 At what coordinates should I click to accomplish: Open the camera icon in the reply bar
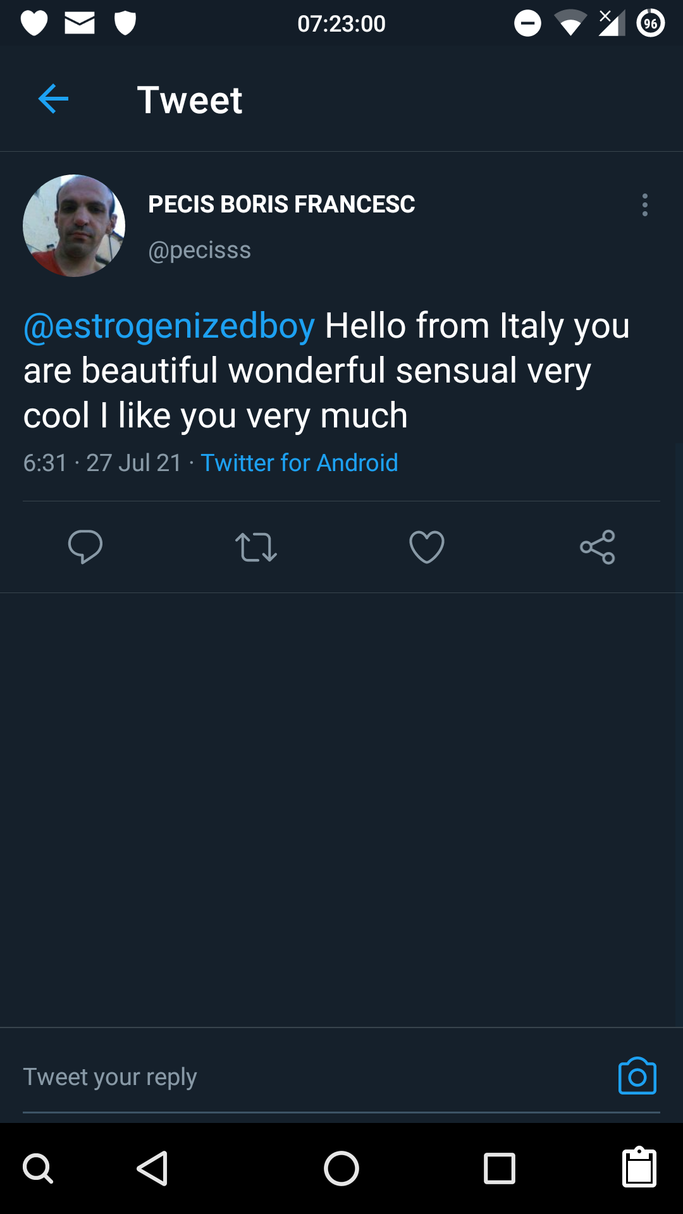click(637, 1076)
